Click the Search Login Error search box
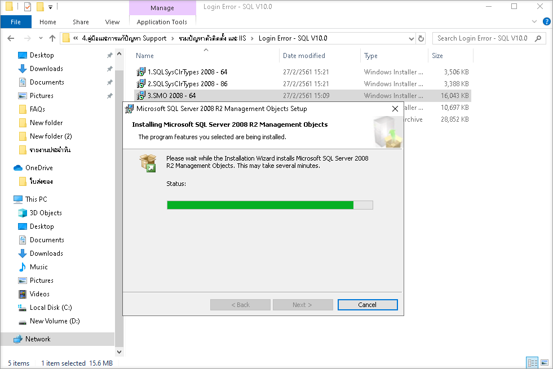This screenshot has width=553, height=369. [483, 38]
